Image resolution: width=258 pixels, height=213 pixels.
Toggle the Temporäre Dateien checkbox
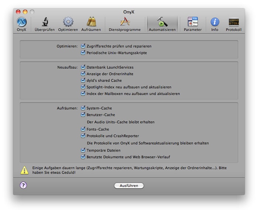coord(83,150)
